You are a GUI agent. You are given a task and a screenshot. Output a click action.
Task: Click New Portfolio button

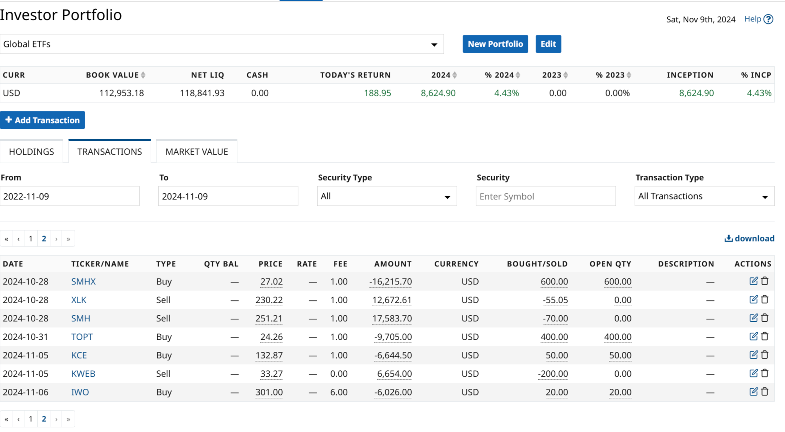pos(495,44)
